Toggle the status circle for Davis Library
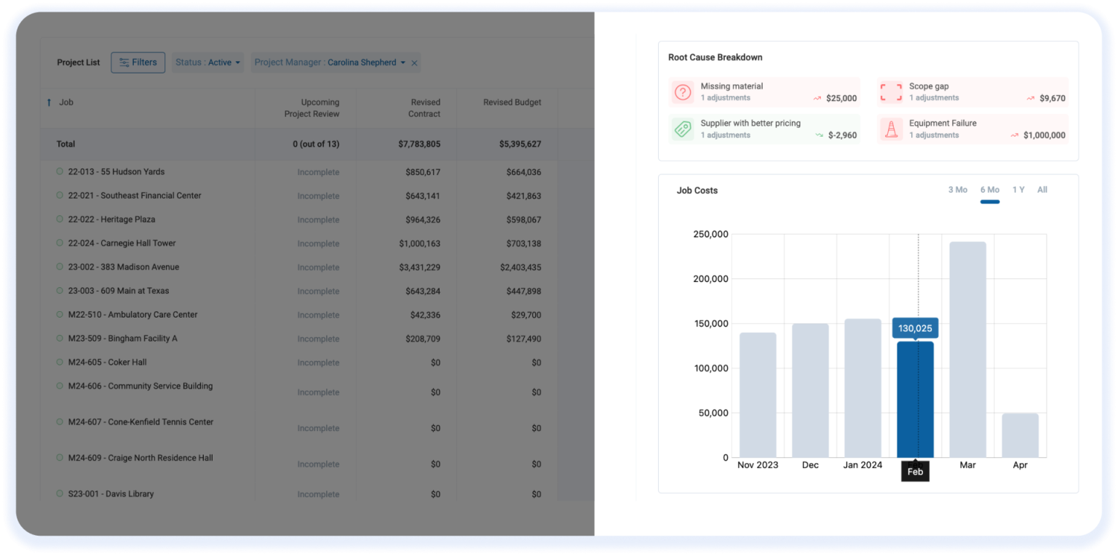The width and height of the screenshot is (1118, 556). tap(58, 493)
